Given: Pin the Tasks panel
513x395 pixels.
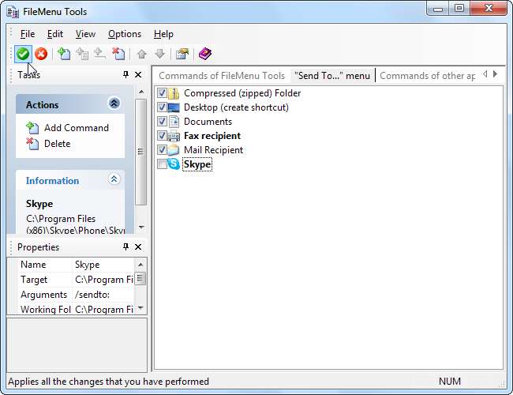Looking at the screenshot, I should click(x=125, y=75).
